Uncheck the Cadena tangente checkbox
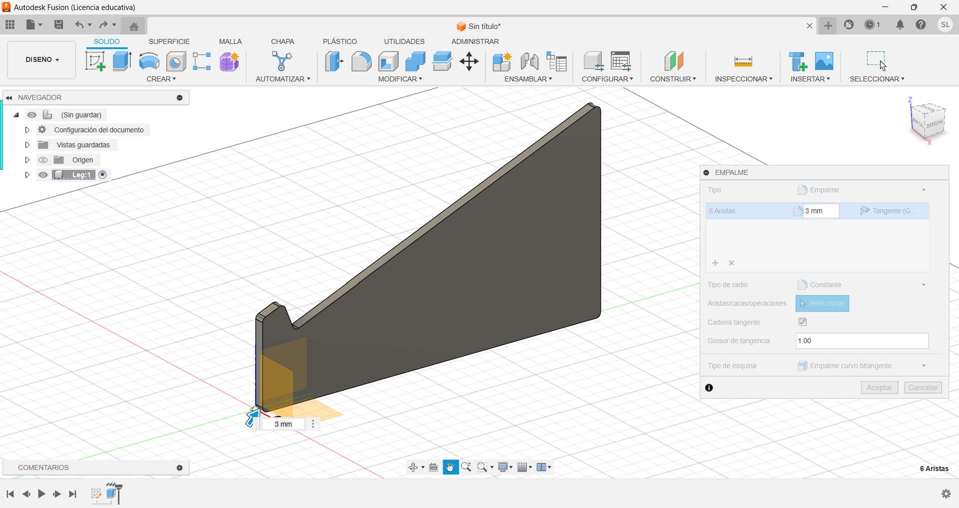959x508 pixels. point(803,322)
